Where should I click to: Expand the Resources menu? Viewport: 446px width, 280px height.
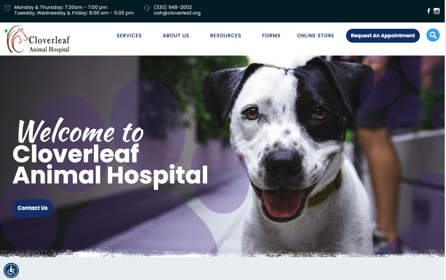(226, 36)
